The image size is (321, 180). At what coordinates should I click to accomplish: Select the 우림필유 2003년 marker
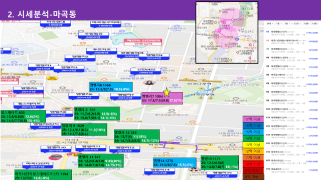pos(94,35)
